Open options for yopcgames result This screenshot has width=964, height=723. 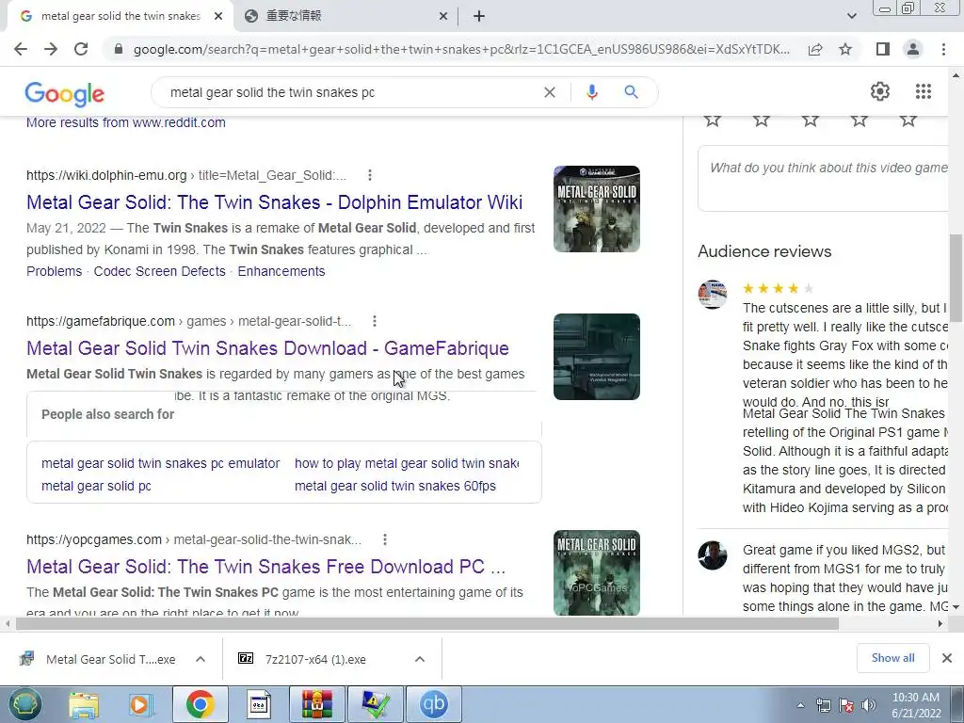click(x=385, y=539)
